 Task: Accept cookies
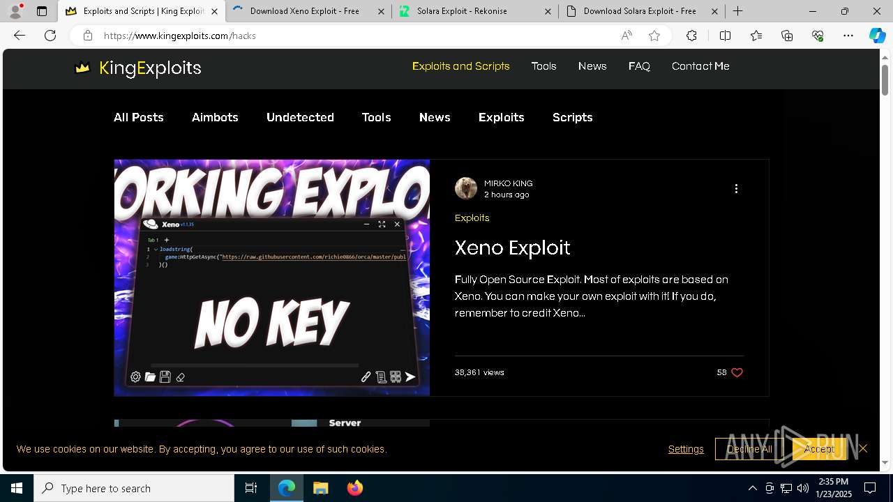[x=819, y=449]
